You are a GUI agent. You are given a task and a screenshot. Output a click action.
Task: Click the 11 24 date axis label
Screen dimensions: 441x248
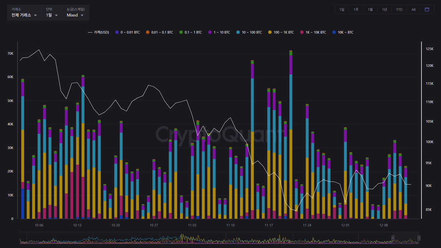tap(307, 225)
